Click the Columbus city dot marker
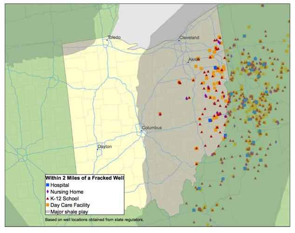Image resolution: width=295 pixels, height=233 pixels. click(x=141, y=131)
